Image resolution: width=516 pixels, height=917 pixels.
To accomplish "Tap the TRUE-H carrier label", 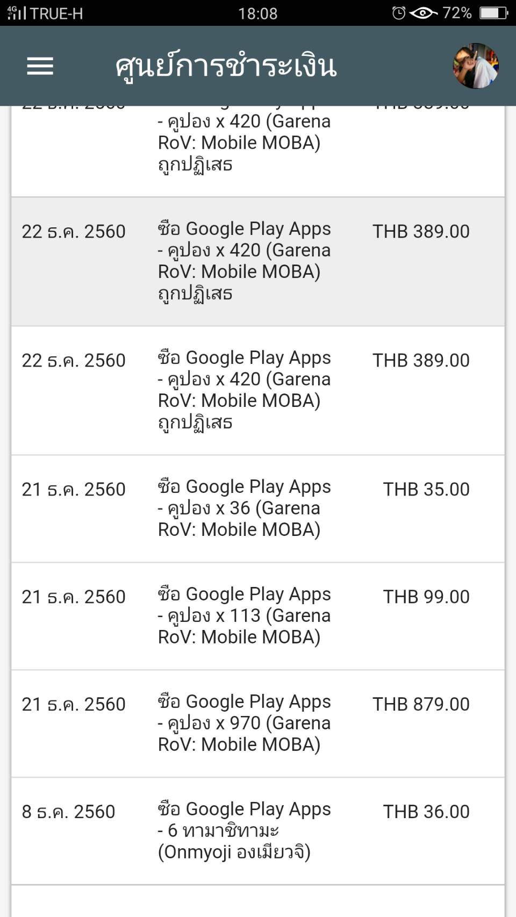I will pos(56,13).
